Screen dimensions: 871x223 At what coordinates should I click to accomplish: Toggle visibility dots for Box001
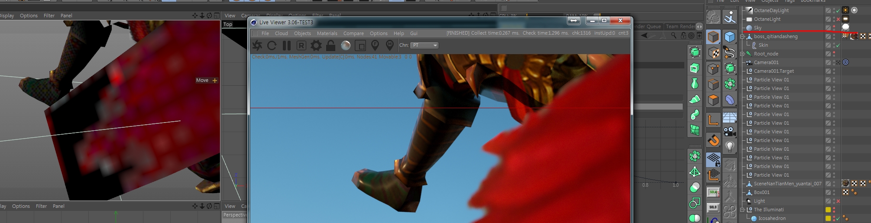point(834,192)
